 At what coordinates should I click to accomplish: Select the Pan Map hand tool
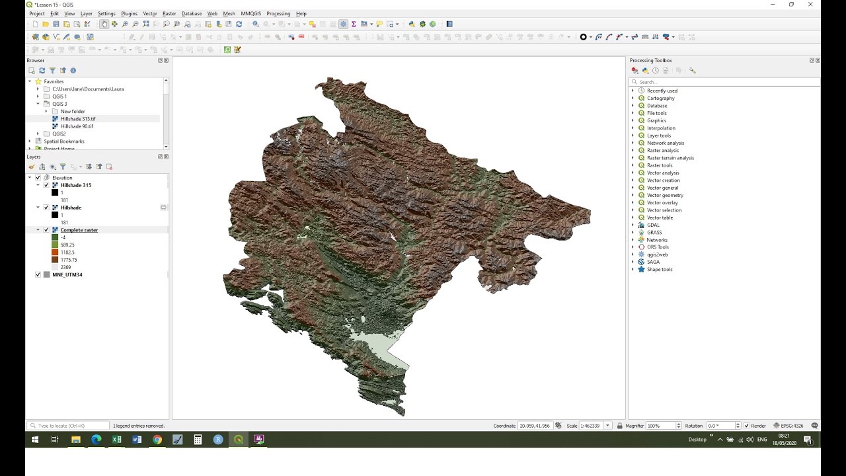(104, 24)
